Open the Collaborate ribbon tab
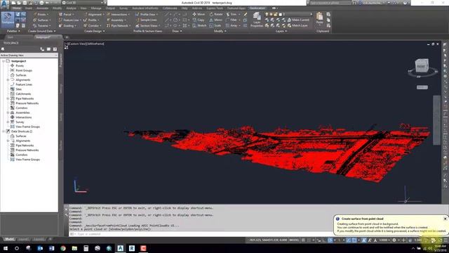449x253 pixels. coord(170,8)
